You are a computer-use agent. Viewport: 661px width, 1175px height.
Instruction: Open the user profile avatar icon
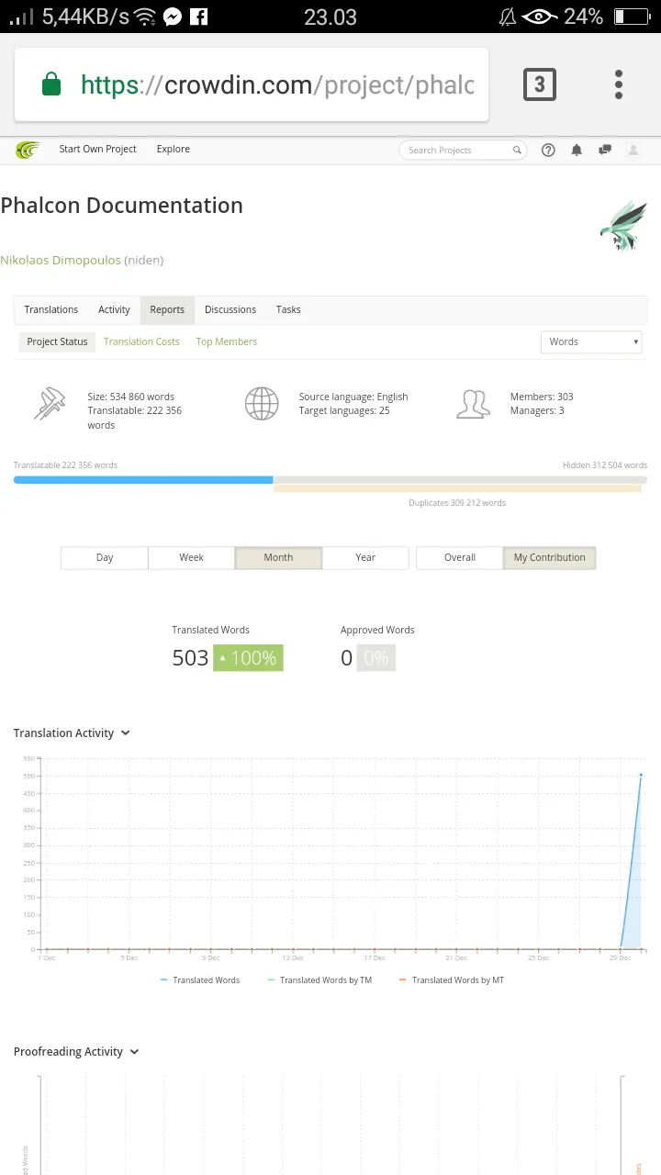pos(633,151)
